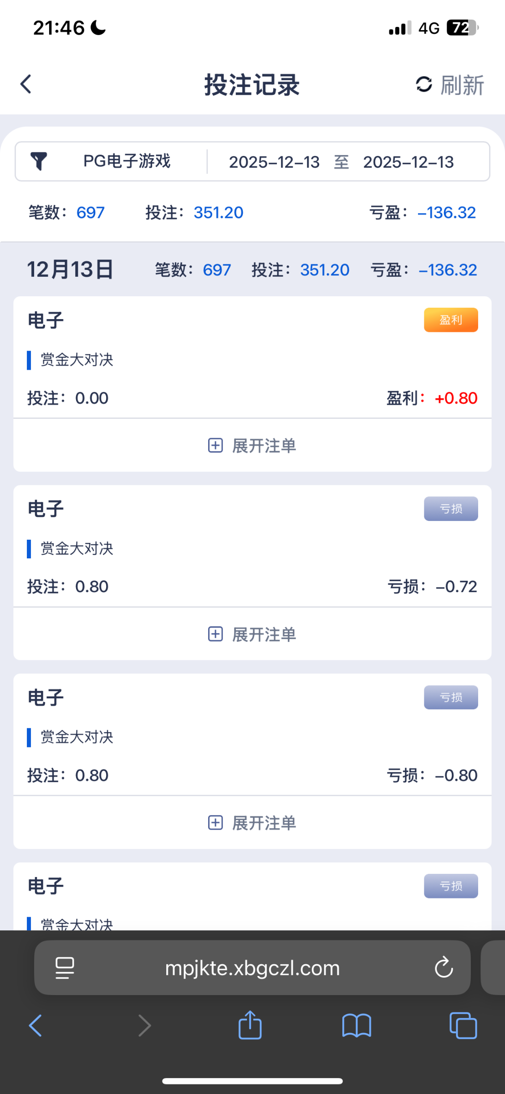This screenshot has height=1094, width=505.
Task: Expand 展开注单 for the +0.80 profit record
Action: [252, 445]
